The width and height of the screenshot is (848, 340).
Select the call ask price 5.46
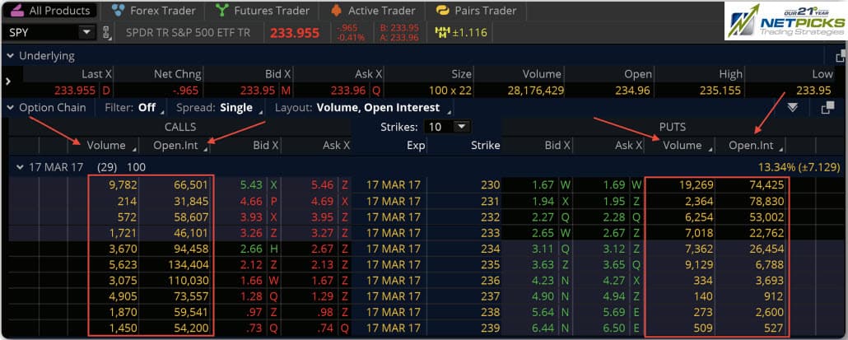click(322, 185)
